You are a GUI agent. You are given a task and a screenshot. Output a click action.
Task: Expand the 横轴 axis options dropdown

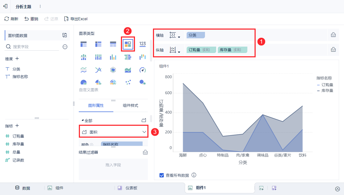(175, 35)
